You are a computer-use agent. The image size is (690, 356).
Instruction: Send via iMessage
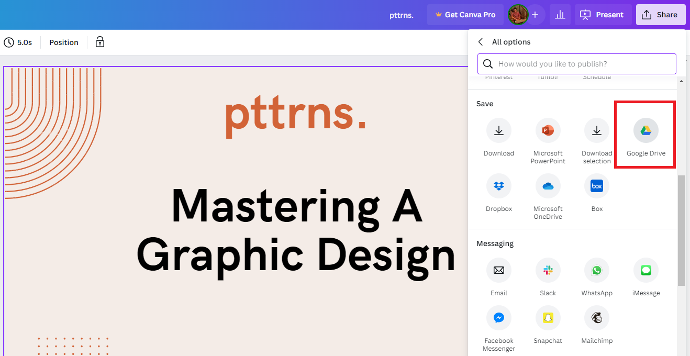(x=646, y=271)
